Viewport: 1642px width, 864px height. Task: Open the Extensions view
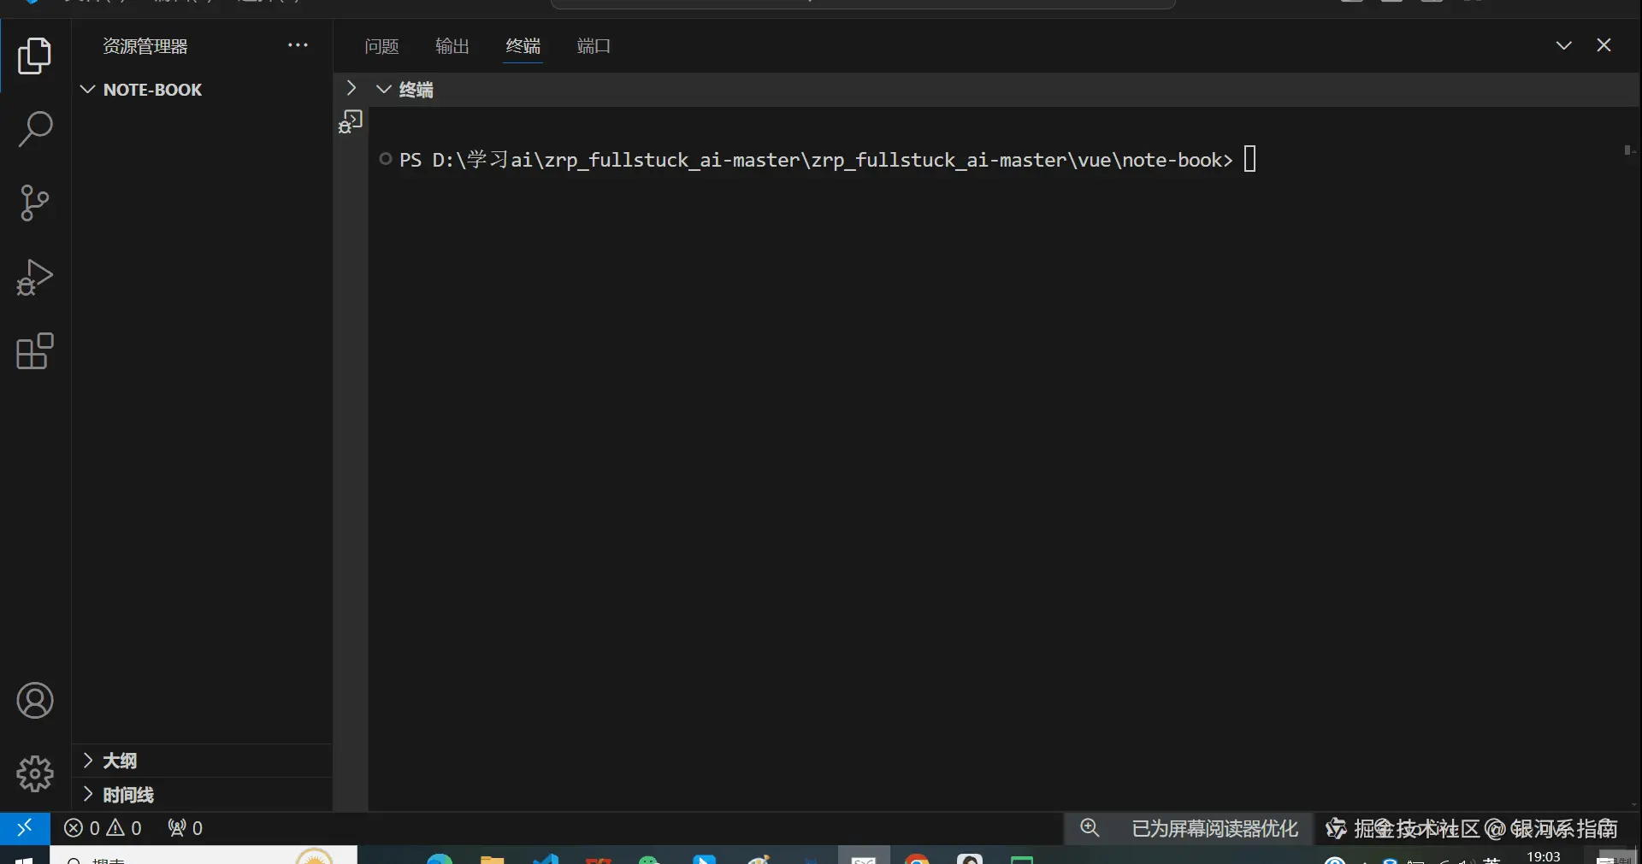point(34,351)
